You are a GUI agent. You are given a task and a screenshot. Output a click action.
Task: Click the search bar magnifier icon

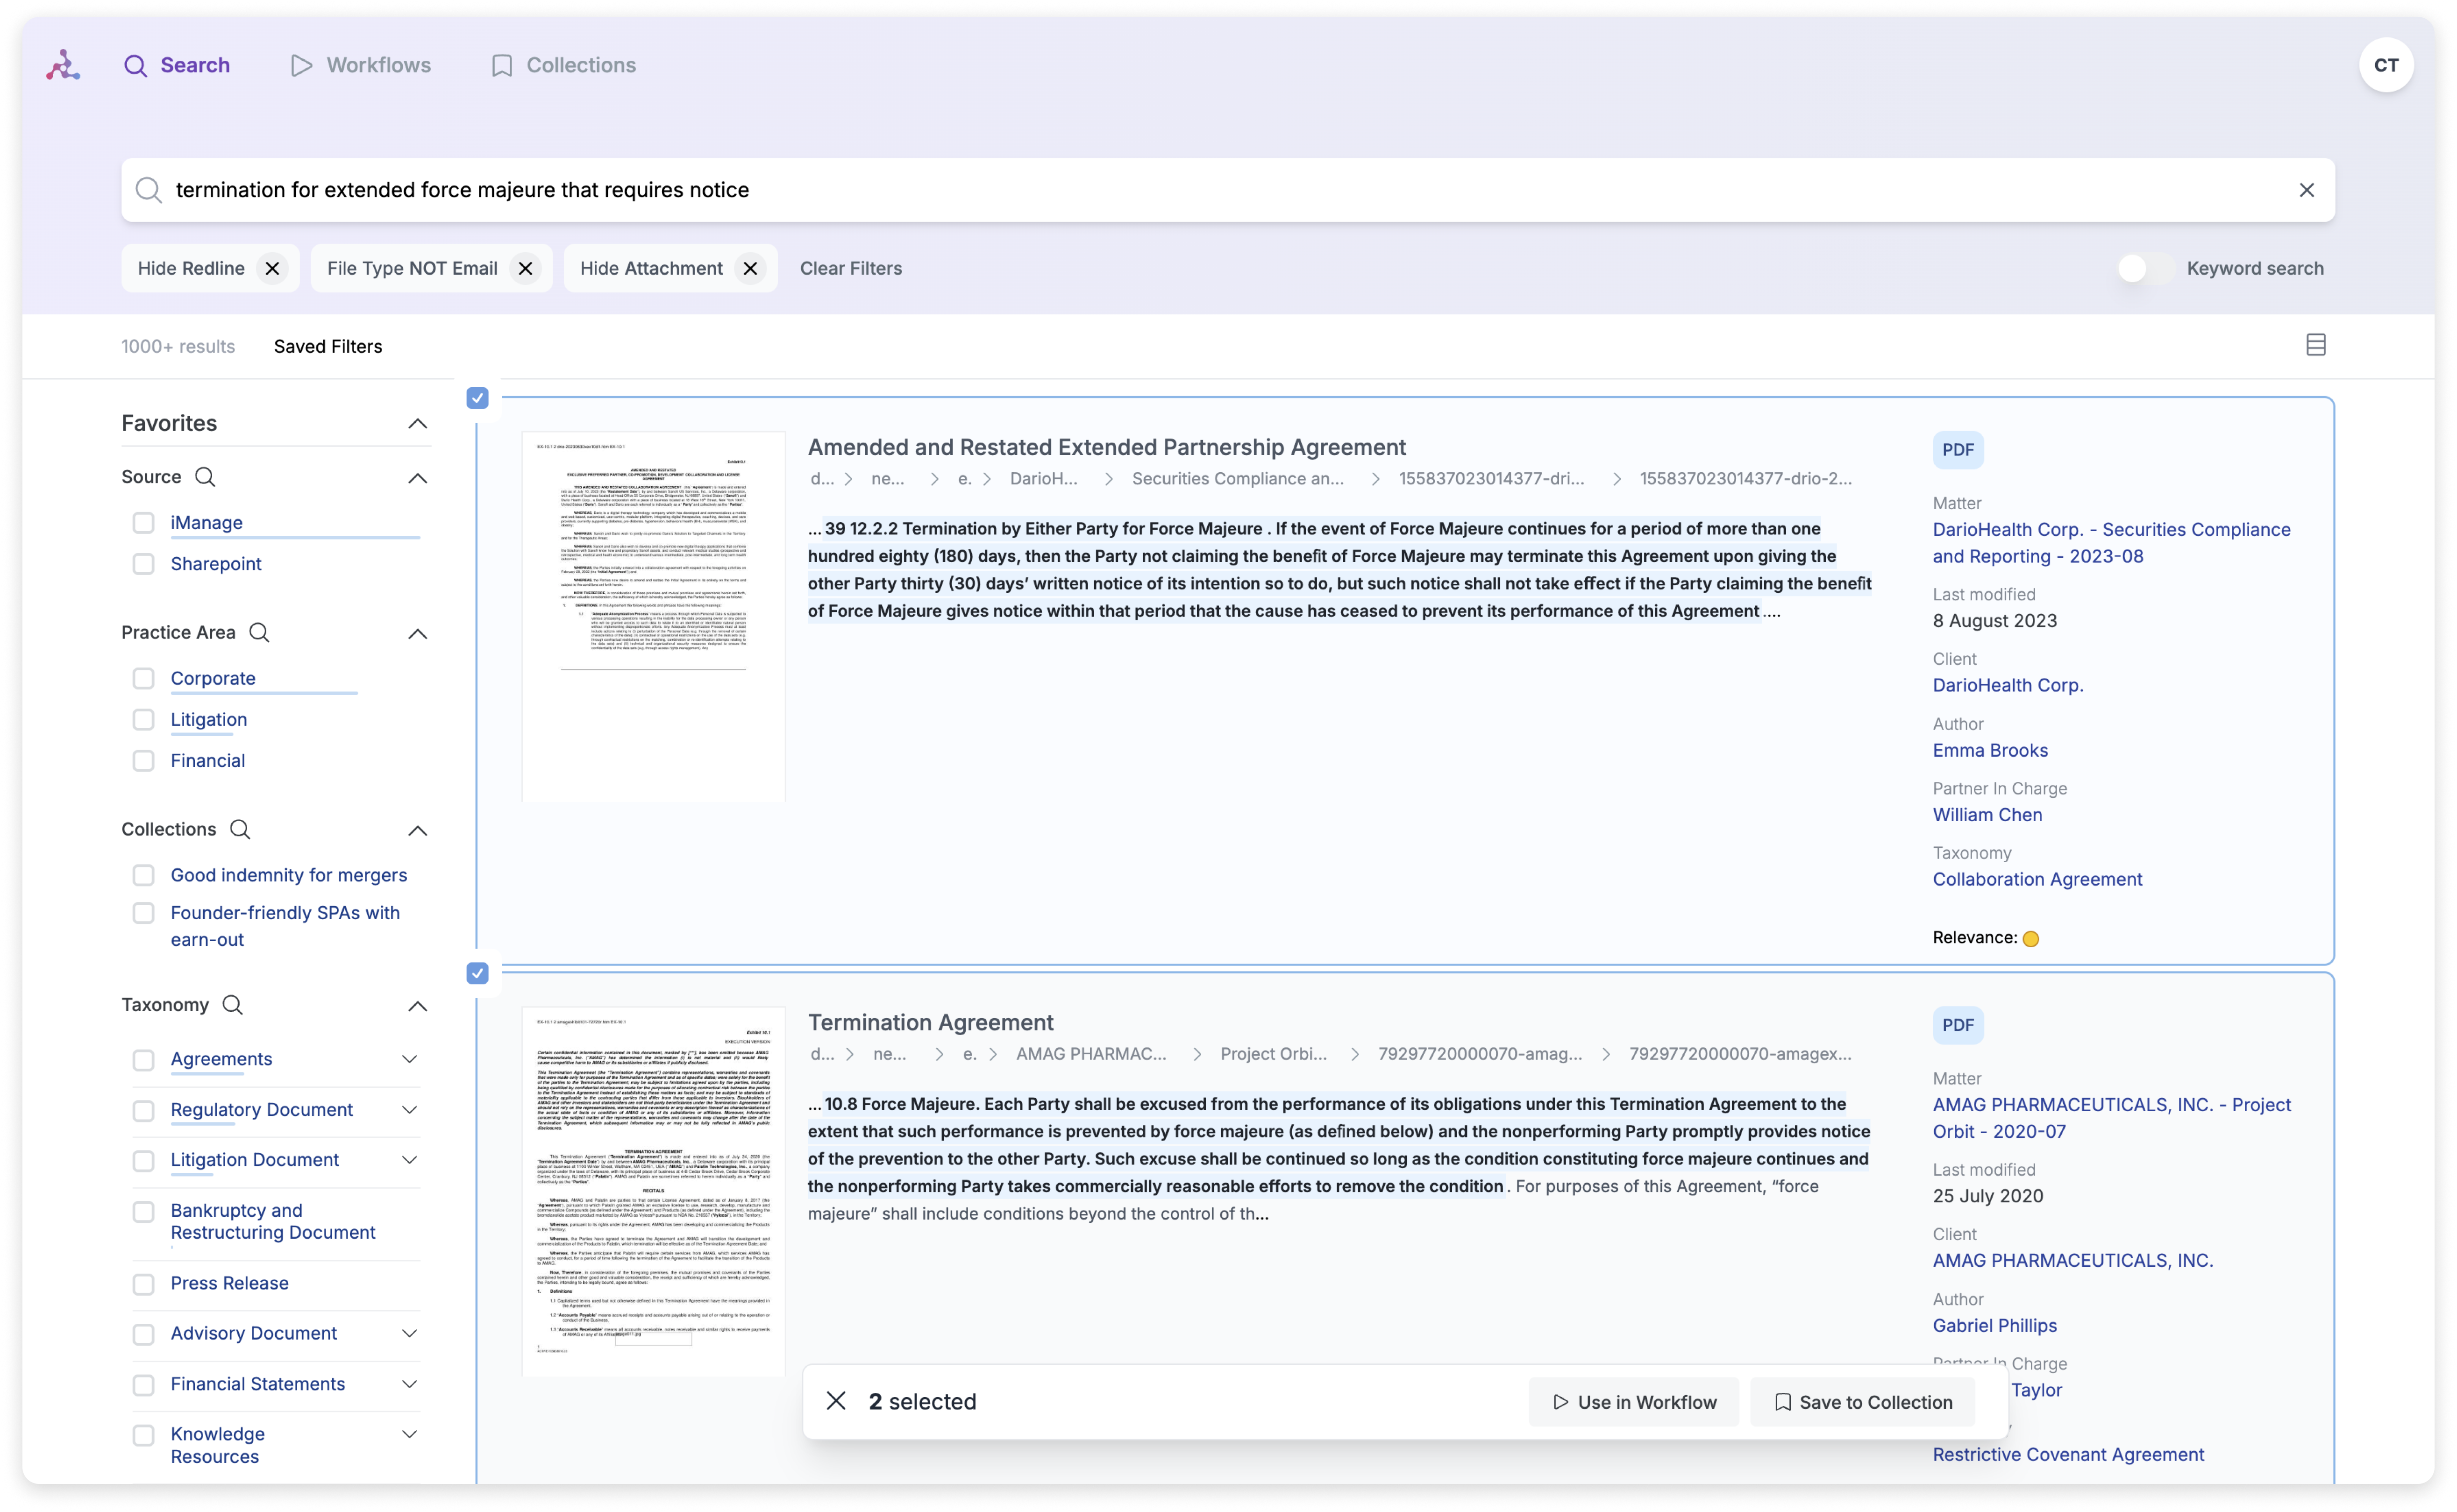[148, 190]
